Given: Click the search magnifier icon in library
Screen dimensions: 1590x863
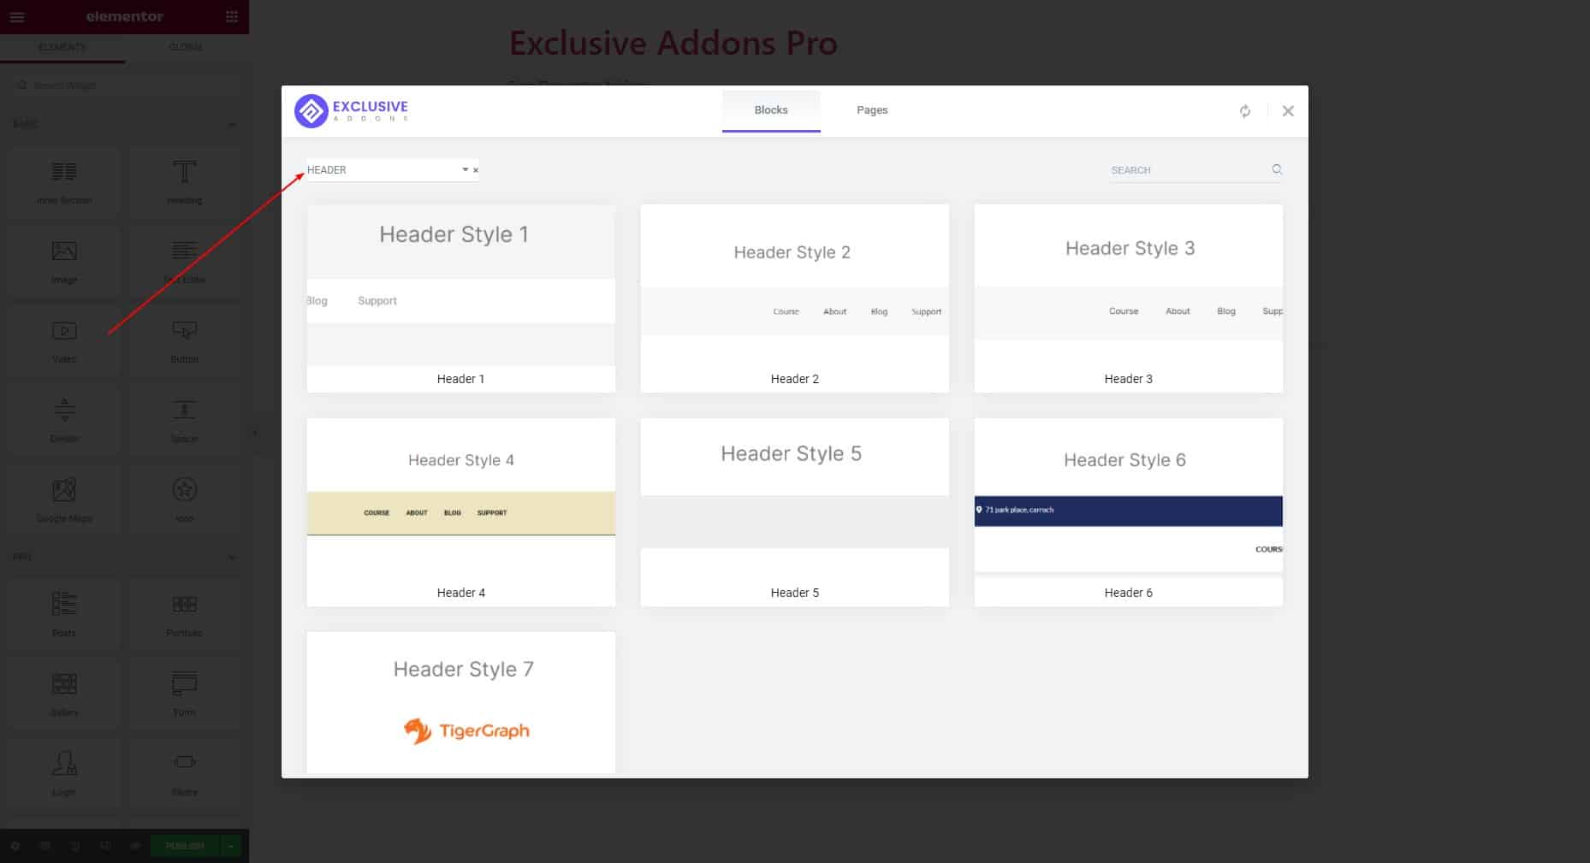Looking at the screenshot, I should (x=1277, y=169).
